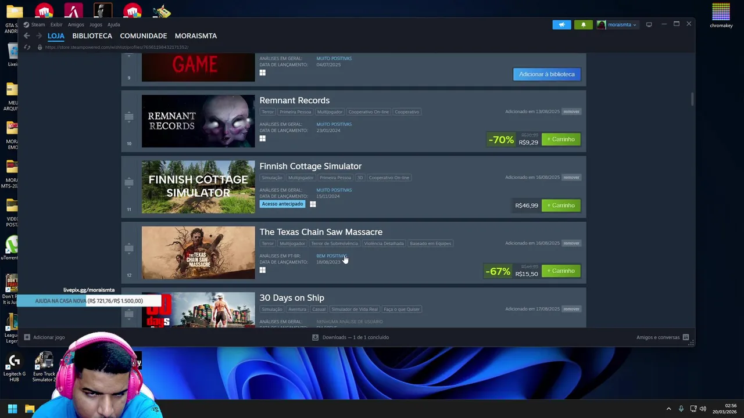Image resolution: width=744 pixels, height=418 pixels.
Task: Click Windows platform icon beside Acesso antecipado
Action: pyautogui.click(x=313, y=204)
